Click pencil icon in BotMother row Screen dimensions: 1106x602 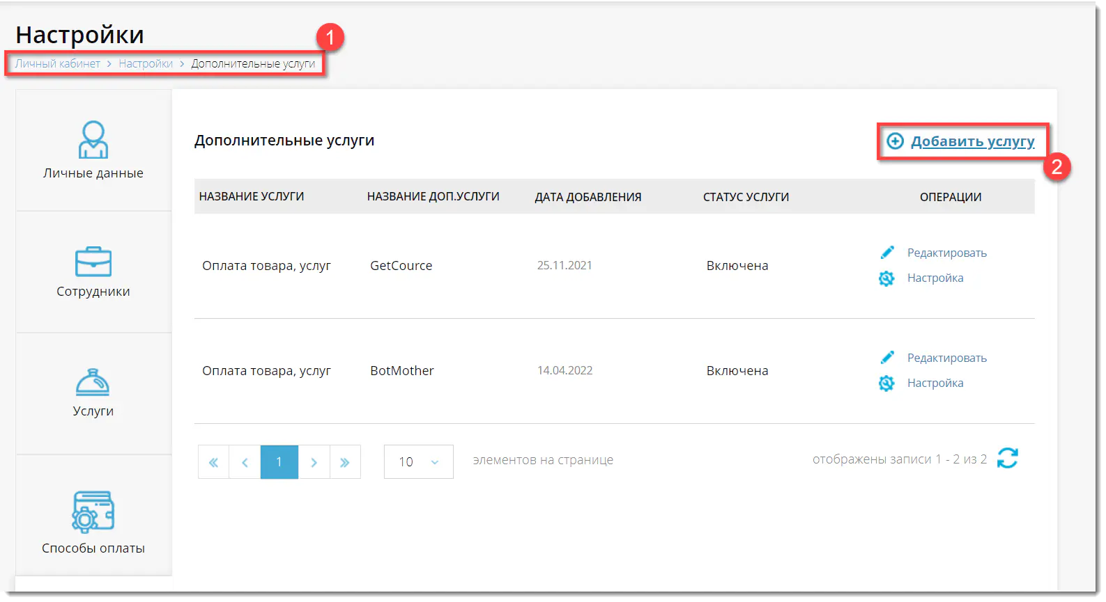coord(887,357)
